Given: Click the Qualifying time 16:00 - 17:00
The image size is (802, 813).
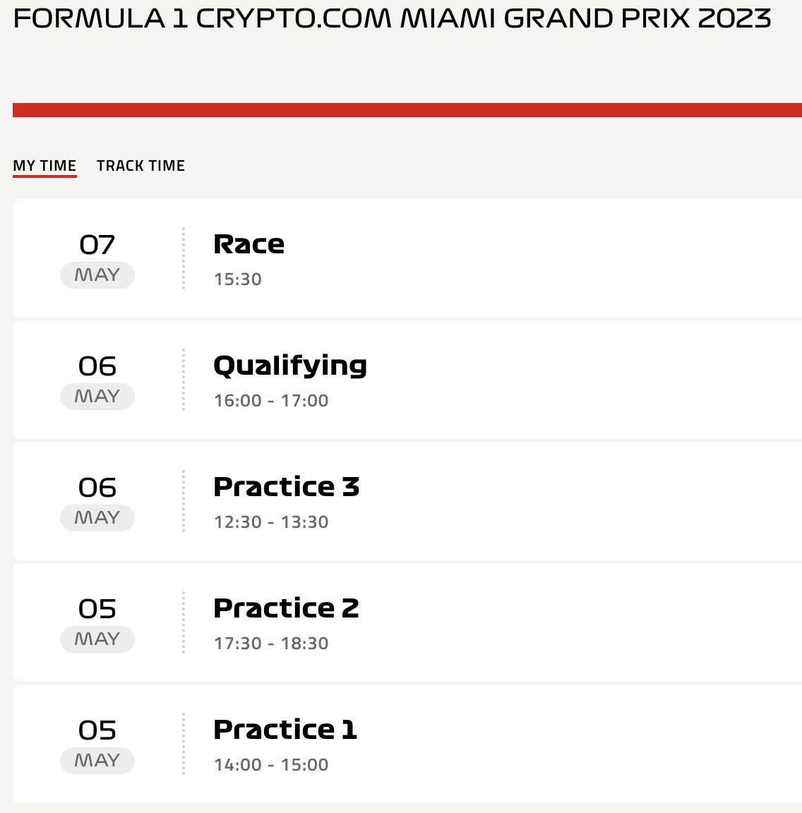Looking at the screenshot, I should point(271,401).
